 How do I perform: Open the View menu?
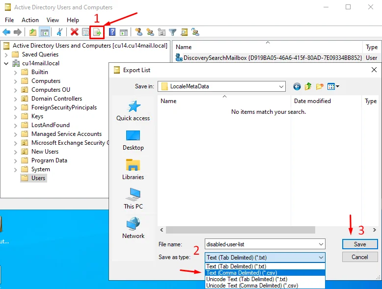[x=53, y=20]
